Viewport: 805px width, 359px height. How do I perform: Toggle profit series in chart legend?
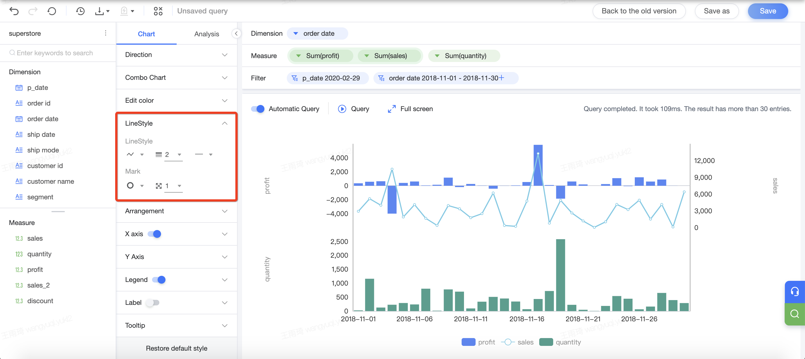tap(478, 342)
